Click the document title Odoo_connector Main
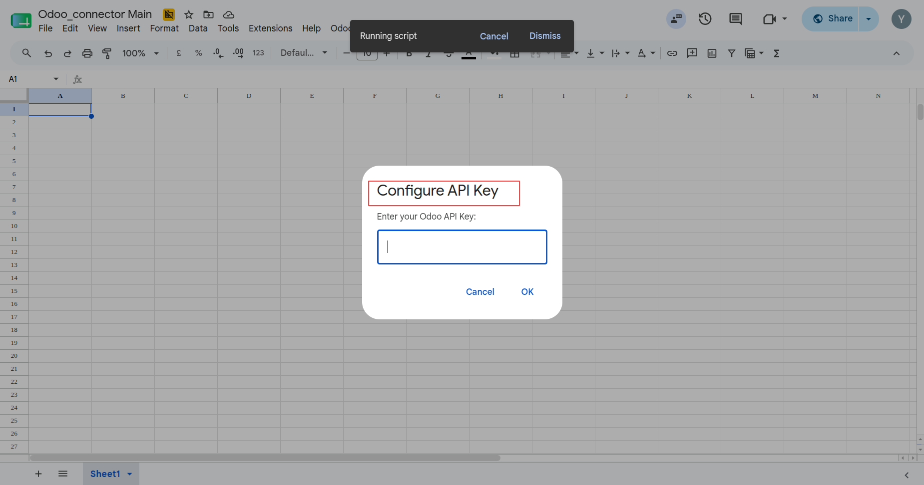The image size is (924, 485). pyautogui.click(x=95, y=14)
